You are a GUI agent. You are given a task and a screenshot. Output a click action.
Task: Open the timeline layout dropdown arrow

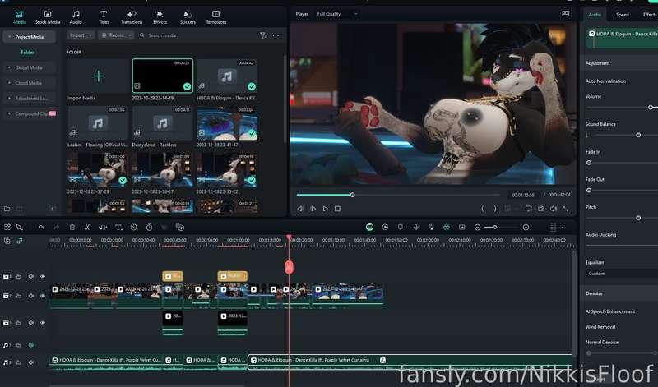tap(563, 228)
